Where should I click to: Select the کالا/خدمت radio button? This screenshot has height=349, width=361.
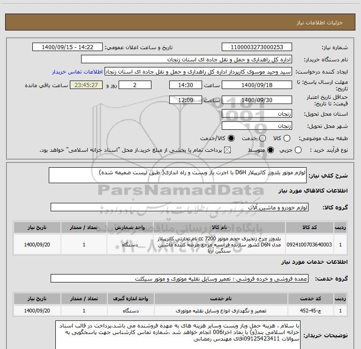click(x=231, y=138)
